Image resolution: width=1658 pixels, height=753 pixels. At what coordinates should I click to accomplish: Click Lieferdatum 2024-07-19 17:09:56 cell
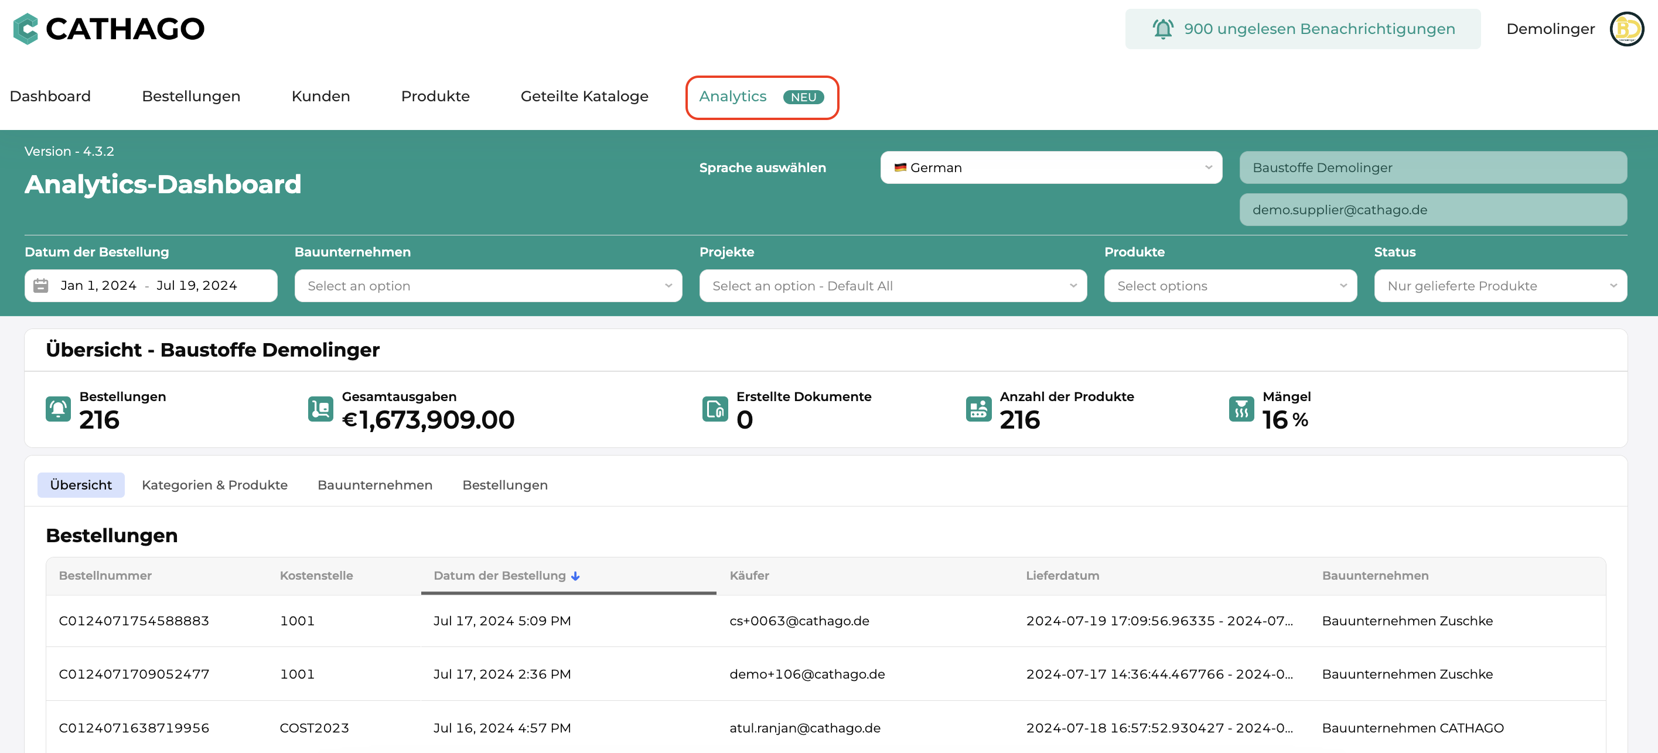[x=1159, y=621]
